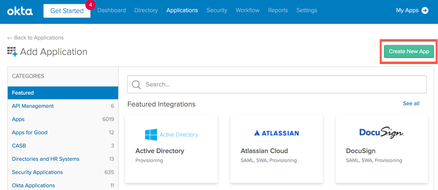
Task: Click See all featured integrations
Action: coord(411,104)
